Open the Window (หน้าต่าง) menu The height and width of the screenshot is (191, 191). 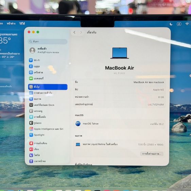pyautogui.click(x=11, y=23)
